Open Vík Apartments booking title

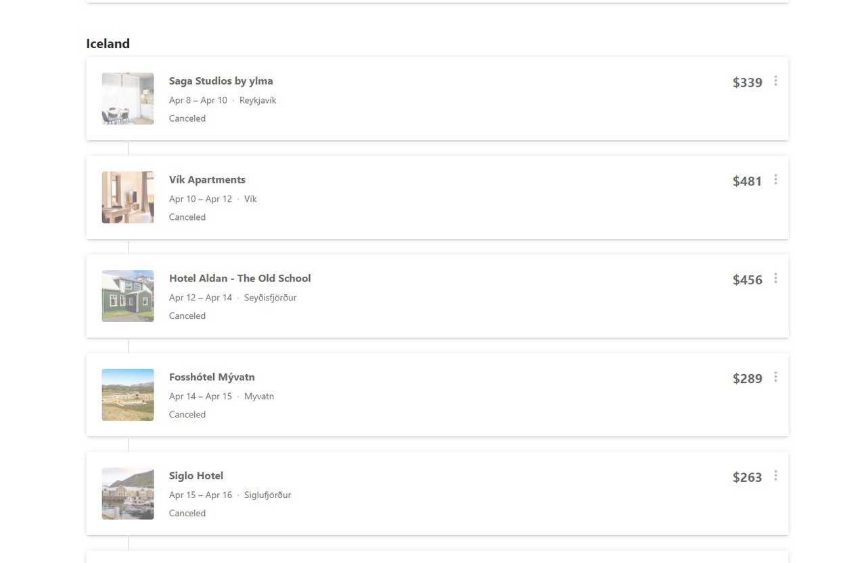pos(207,180)
